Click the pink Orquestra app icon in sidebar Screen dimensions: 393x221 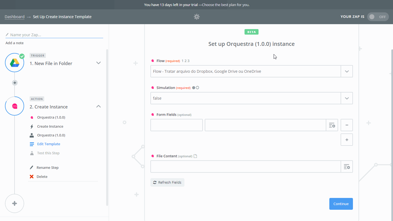click(32, 118)
